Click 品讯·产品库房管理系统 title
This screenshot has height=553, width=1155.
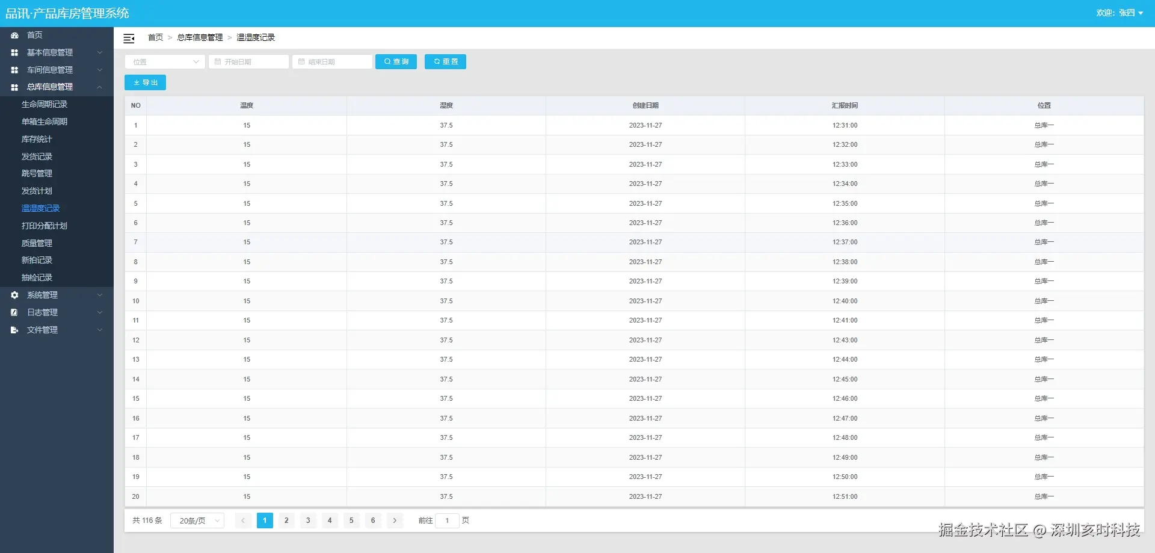[67, 13]
